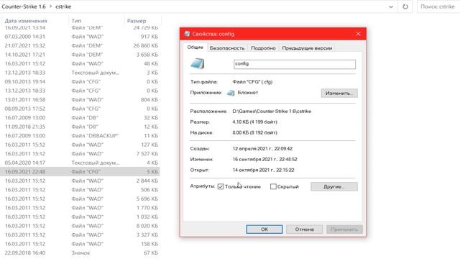This screenshot has width=460, height=259.
Task: Sort by Тип column header
Action: 76,21
